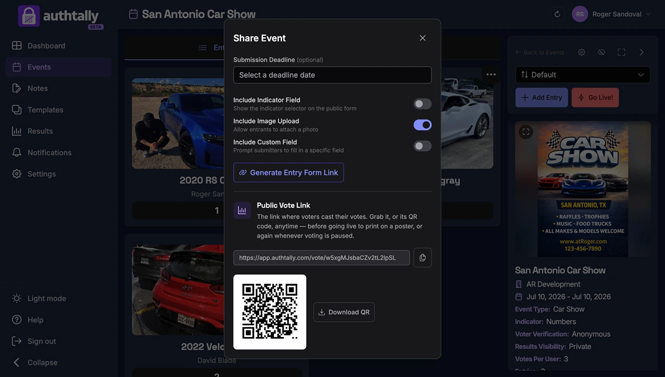Screen dimensions: 665x377
Task: Download the QR code
Action: click(344, 312)
